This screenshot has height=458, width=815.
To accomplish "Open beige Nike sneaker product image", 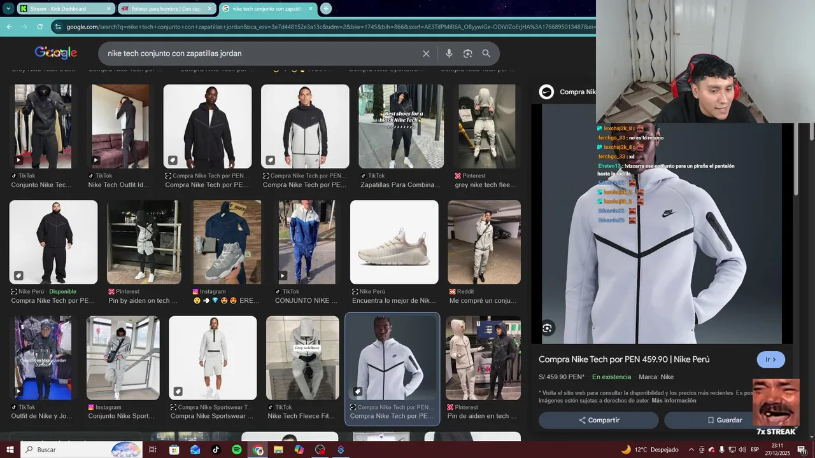I will tap(394, 242).
